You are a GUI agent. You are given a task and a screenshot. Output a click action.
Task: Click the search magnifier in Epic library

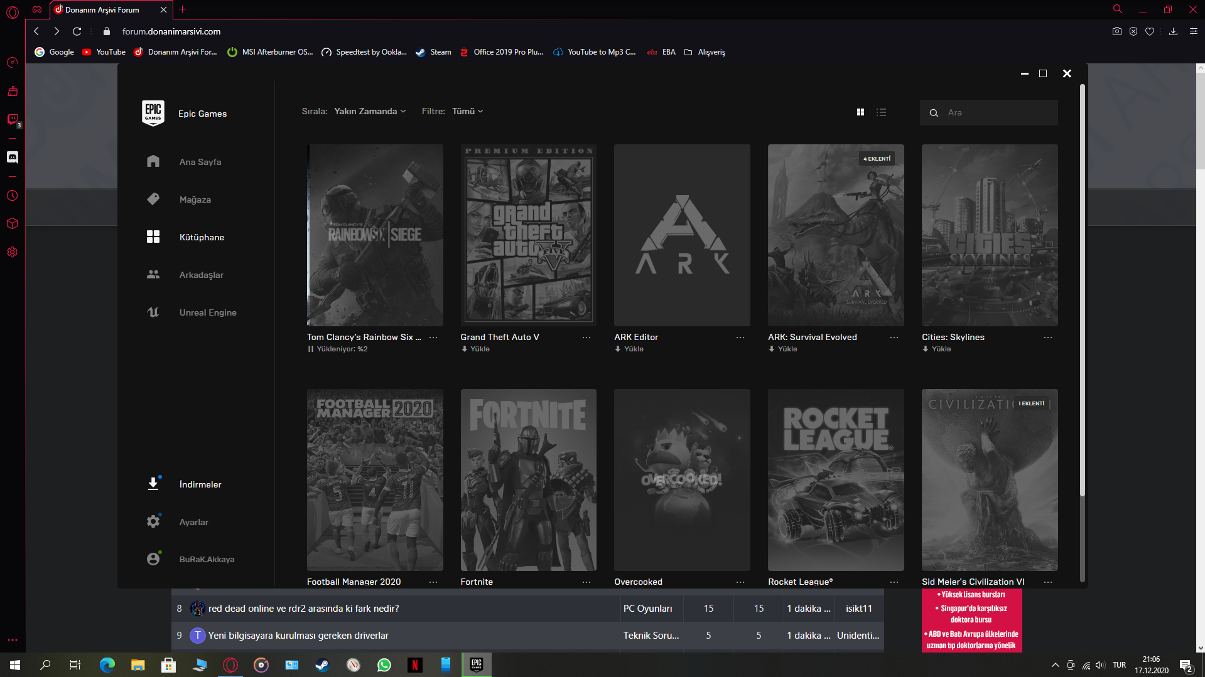click(x=934, y=113)
